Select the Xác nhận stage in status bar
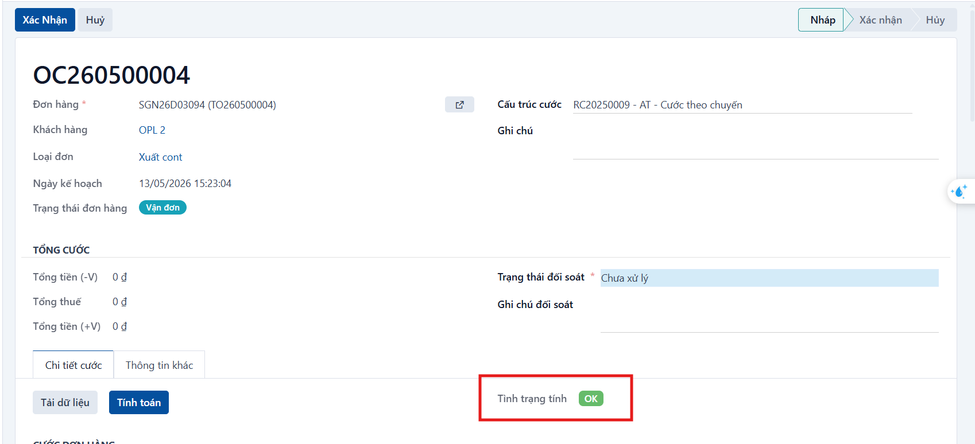This screenshot has height=444, width=975. pyautogui.click(x=880, y=20)
